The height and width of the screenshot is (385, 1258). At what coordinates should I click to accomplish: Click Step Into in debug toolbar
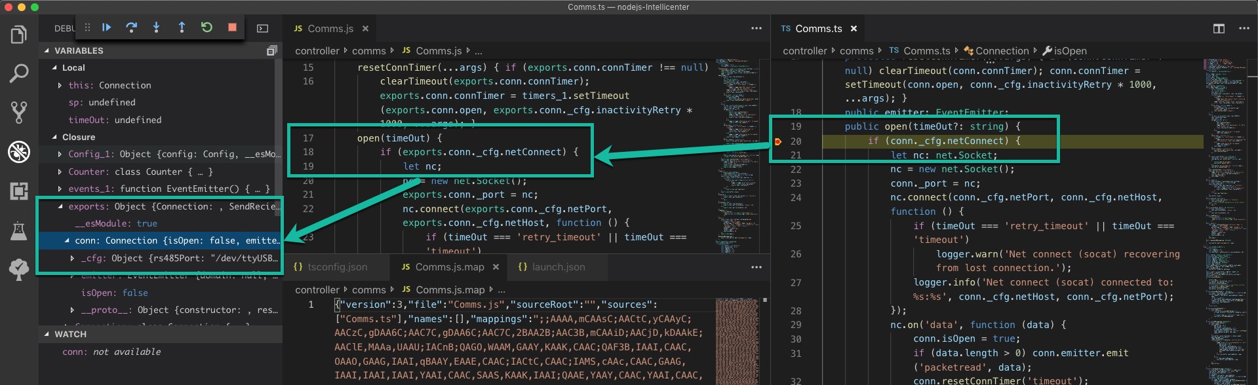point(156,27)
